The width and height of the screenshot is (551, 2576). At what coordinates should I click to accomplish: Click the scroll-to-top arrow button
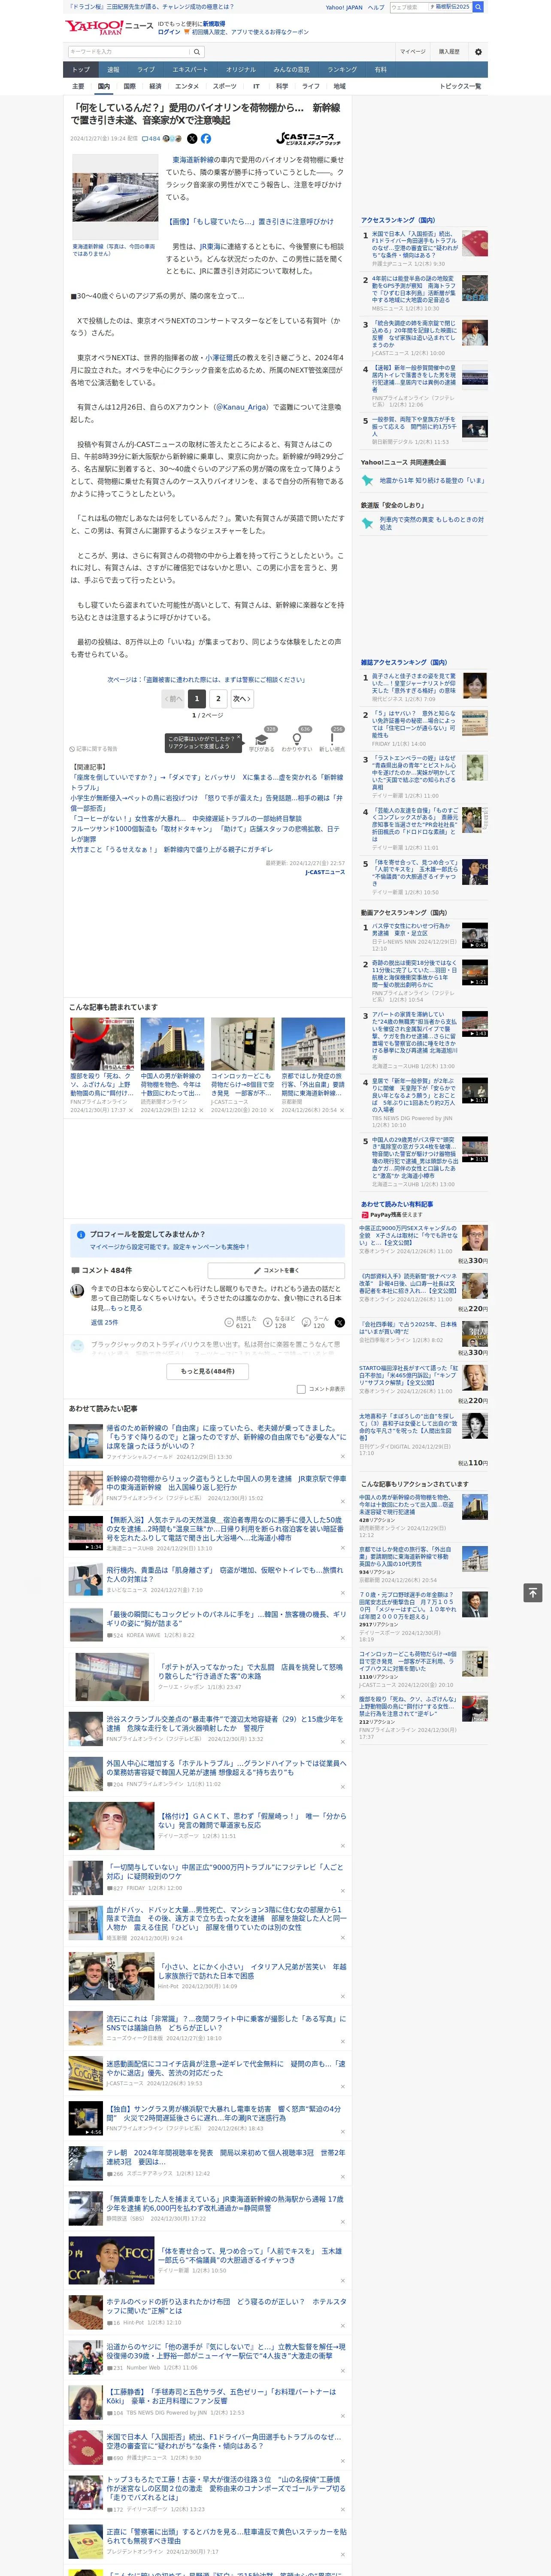pos(532,1592)
